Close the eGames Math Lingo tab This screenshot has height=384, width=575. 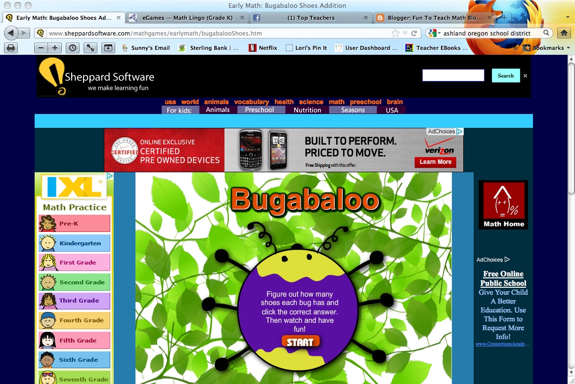242,18
